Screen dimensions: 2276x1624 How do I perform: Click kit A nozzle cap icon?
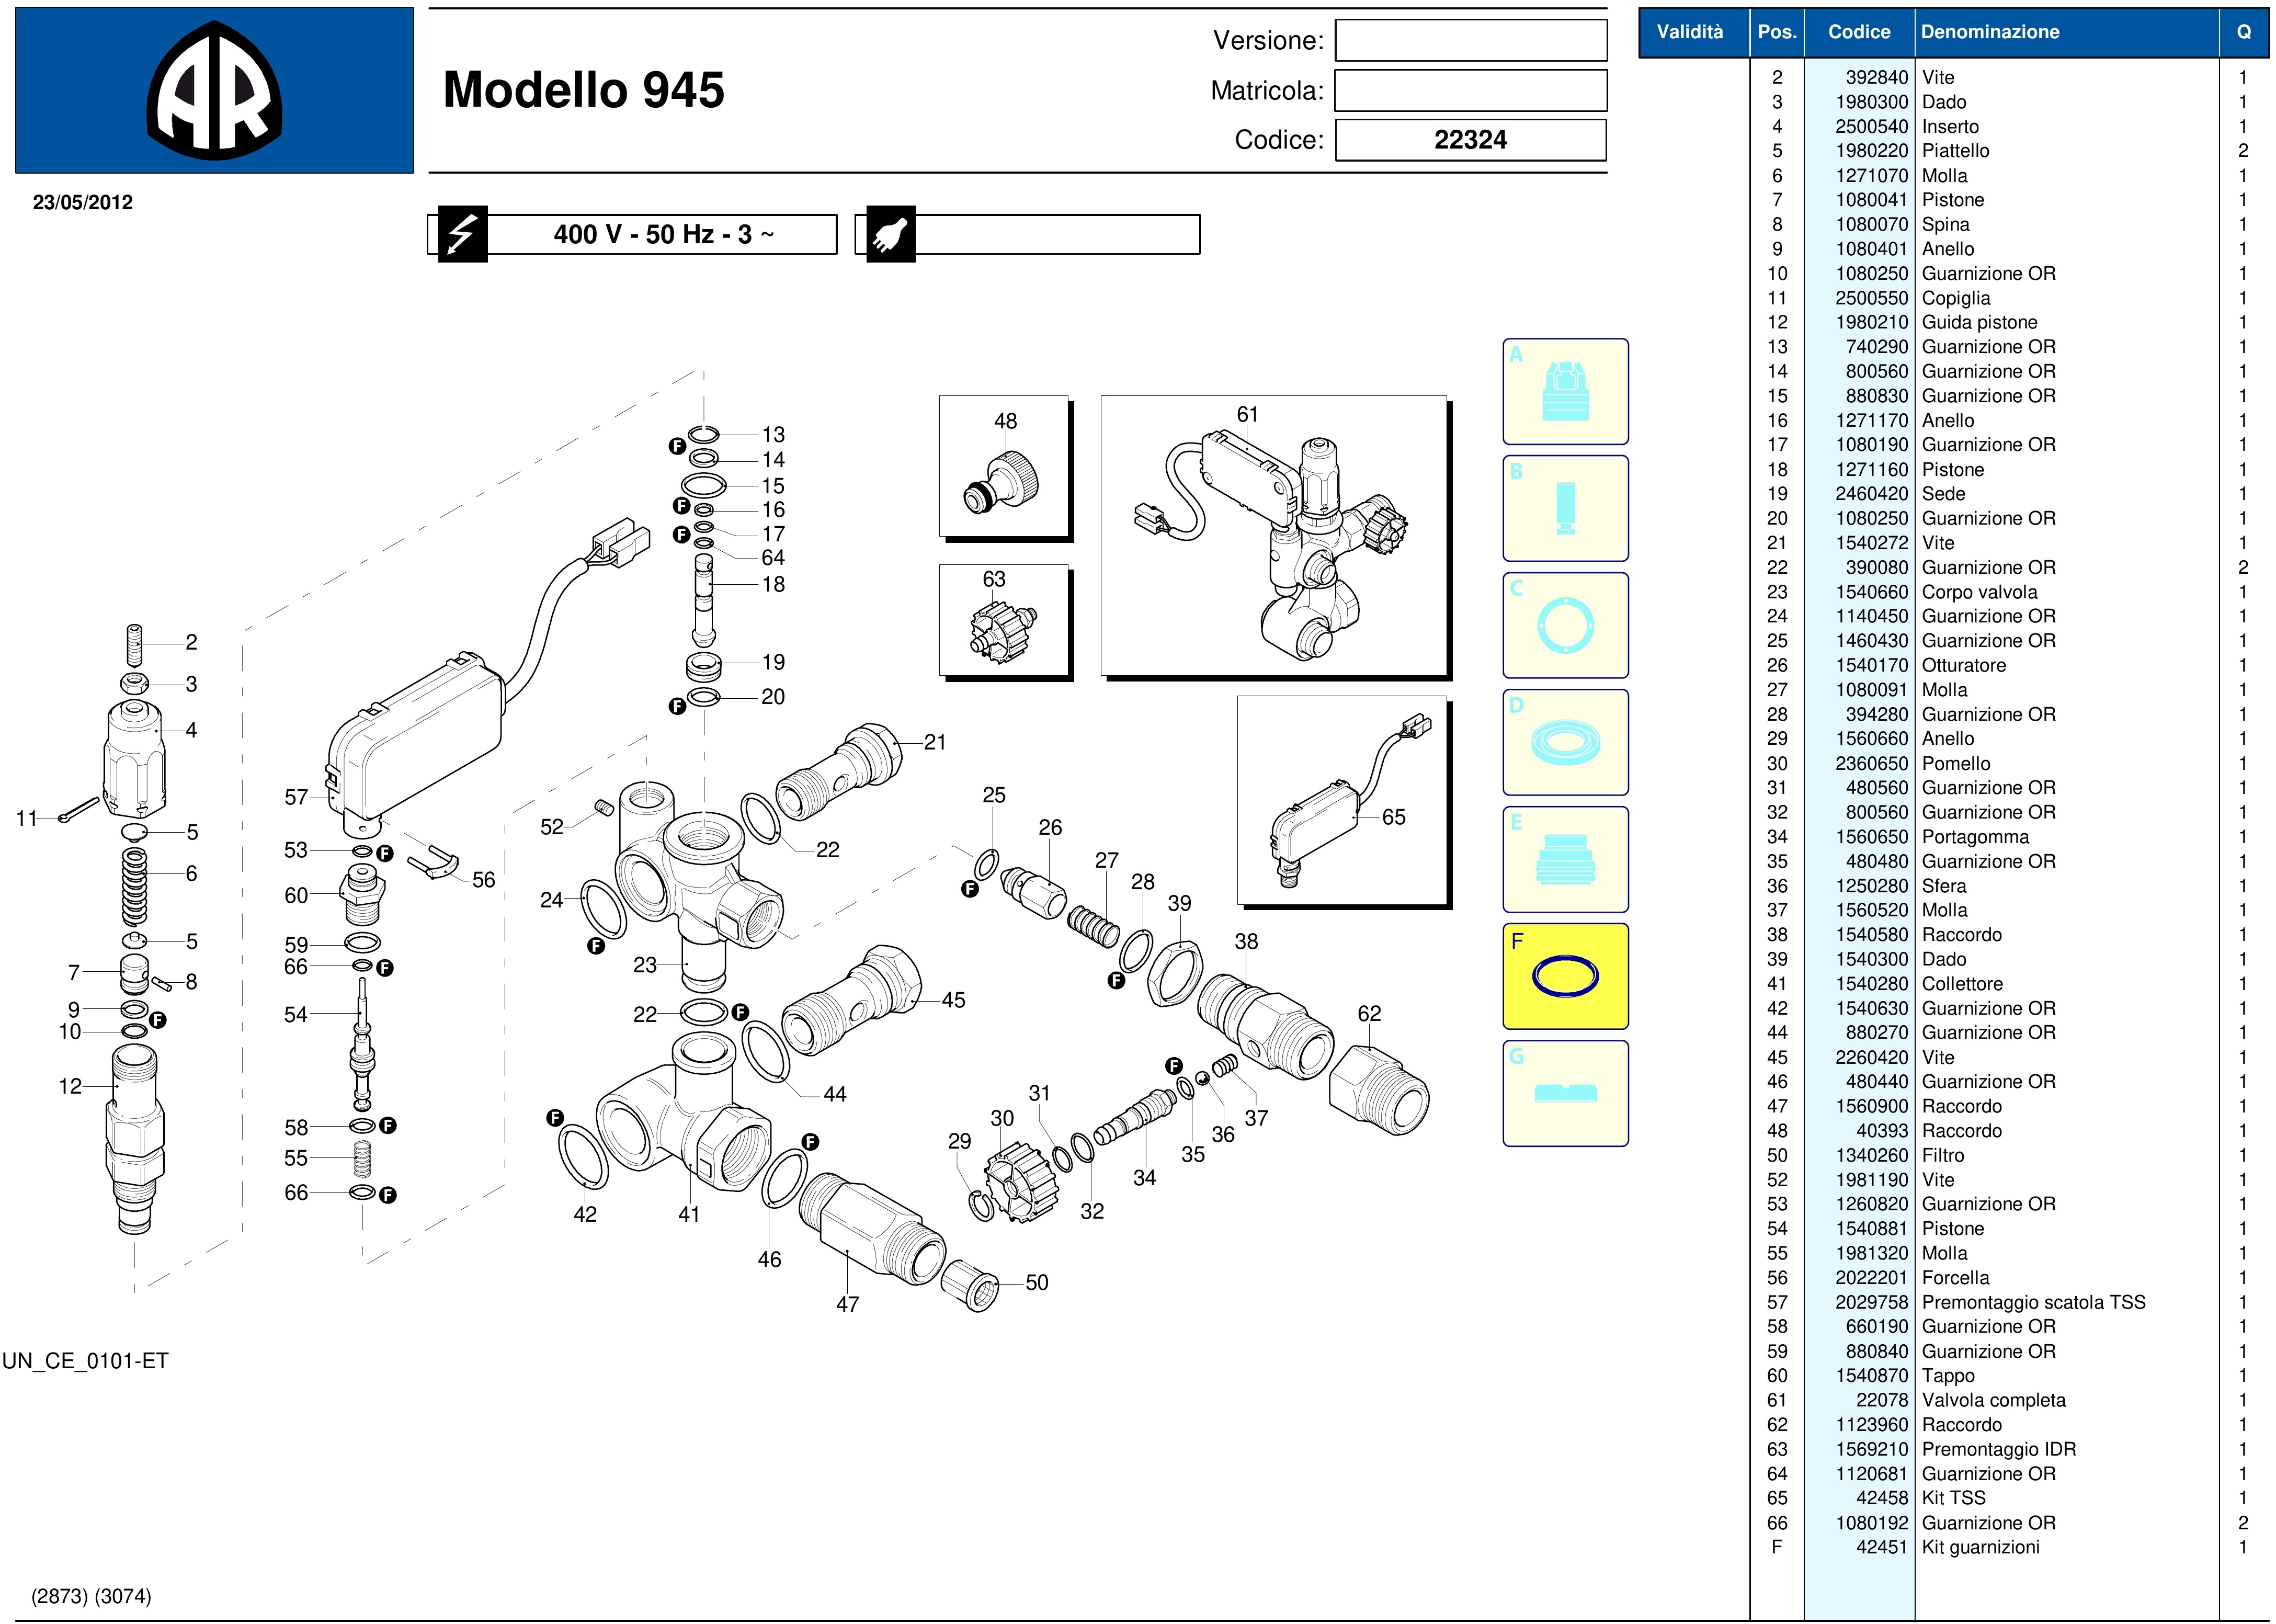coord(1565,392)
